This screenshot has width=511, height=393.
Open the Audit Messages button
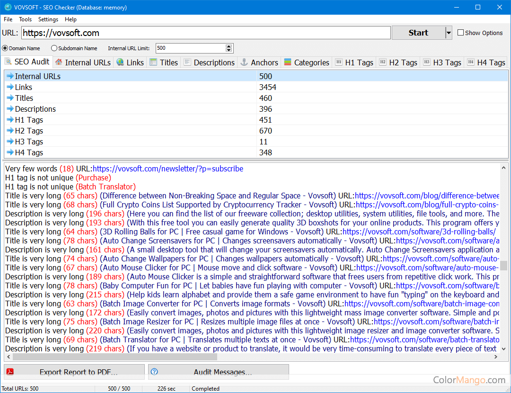click(219, 372)
